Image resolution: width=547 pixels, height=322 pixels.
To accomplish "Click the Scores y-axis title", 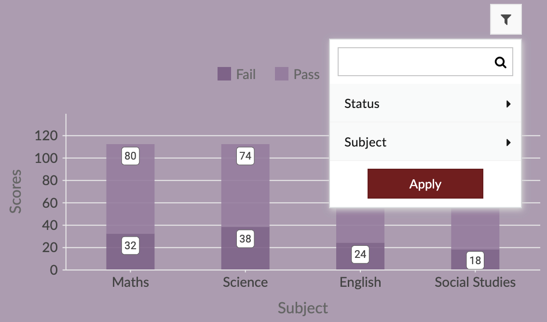I will 16,191.
